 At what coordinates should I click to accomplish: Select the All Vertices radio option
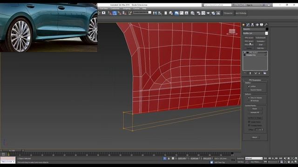[x=249, y=101]
